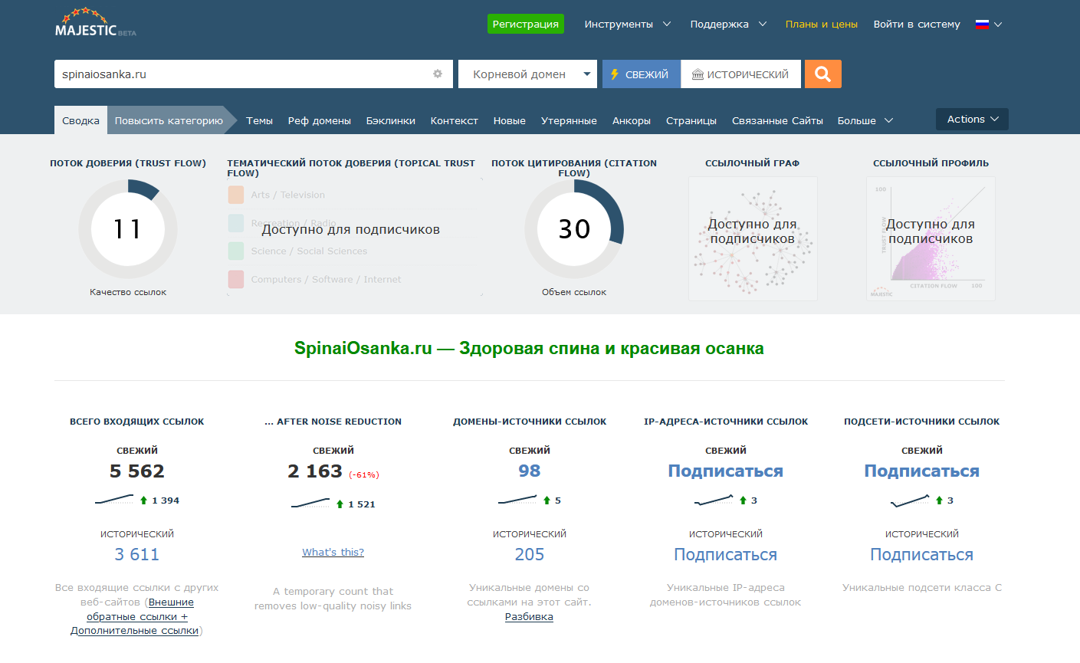1080x663 pixels.
Task: Expand the Инструменты menu
Action: (628, 25)
